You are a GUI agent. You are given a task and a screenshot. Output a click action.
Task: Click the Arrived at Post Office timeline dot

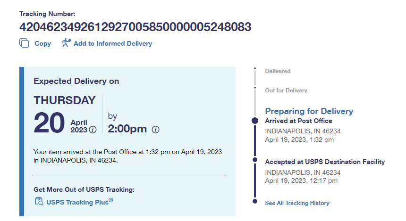(x=255, y=121)
